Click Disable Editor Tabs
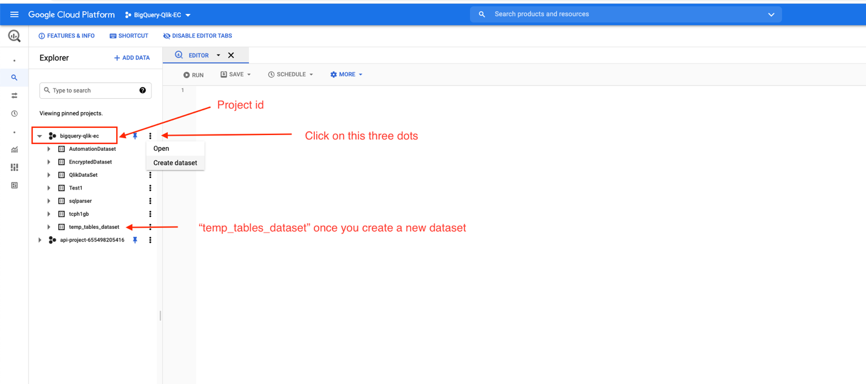 pyautogui.click(x=197, y=36)
